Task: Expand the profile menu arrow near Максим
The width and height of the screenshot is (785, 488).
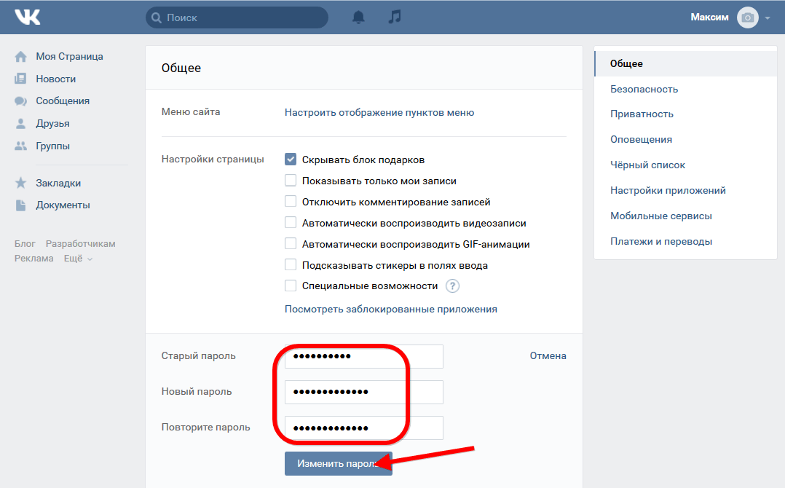Action: pos(768,18)
